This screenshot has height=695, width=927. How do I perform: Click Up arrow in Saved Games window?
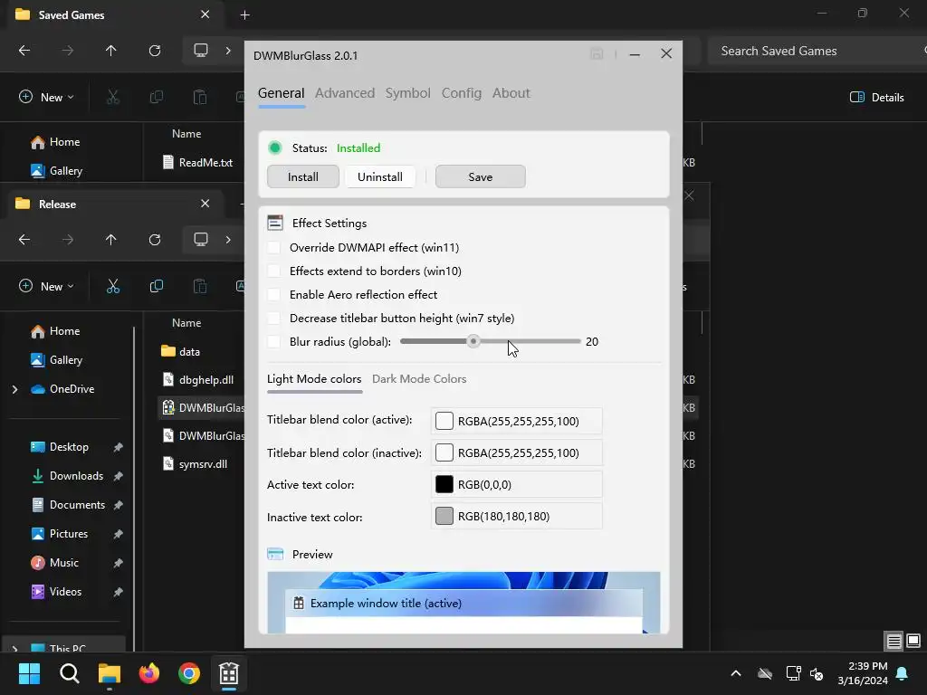pos(110,51)
